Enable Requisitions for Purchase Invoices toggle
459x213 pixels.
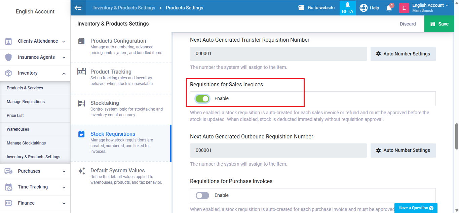[202, 196]
